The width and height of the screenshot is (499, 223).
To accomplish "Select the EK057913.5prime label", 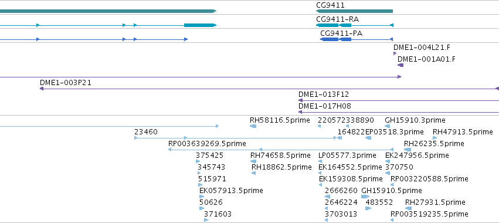I will coord(232,191).
